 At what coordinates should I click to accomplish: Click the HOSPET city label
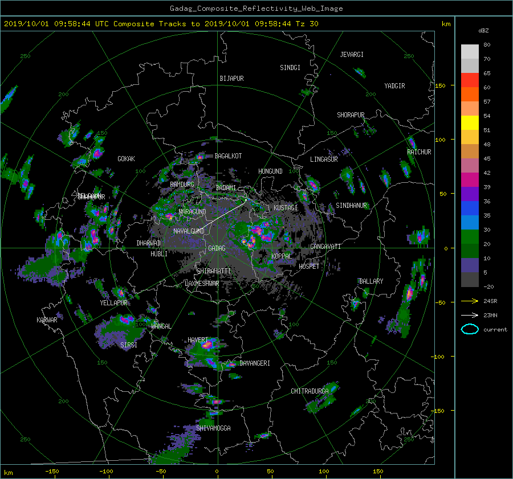click(309, 267)
